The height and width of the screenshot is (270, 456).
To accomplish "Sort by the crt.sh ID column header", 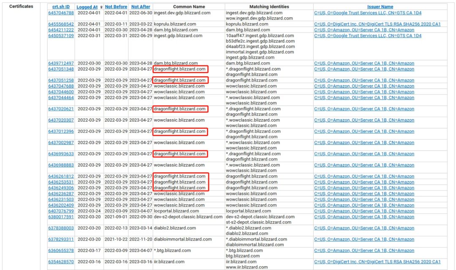I will (61, 7).
